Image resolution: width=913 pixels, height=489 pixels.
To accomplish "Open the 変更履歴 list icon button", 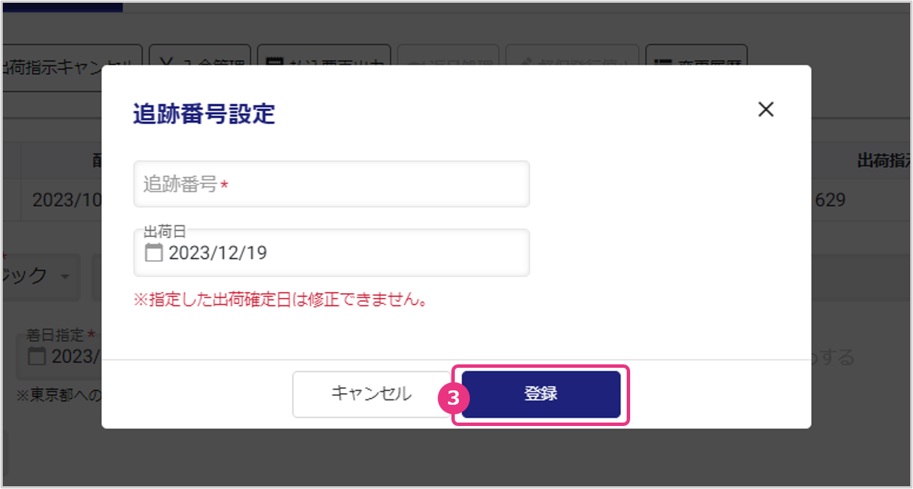I will [696, 67].
